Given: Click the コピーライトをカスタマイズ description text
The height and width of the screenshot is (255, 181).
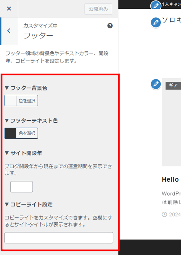Looking at the screenshot, I should point(58,221).
